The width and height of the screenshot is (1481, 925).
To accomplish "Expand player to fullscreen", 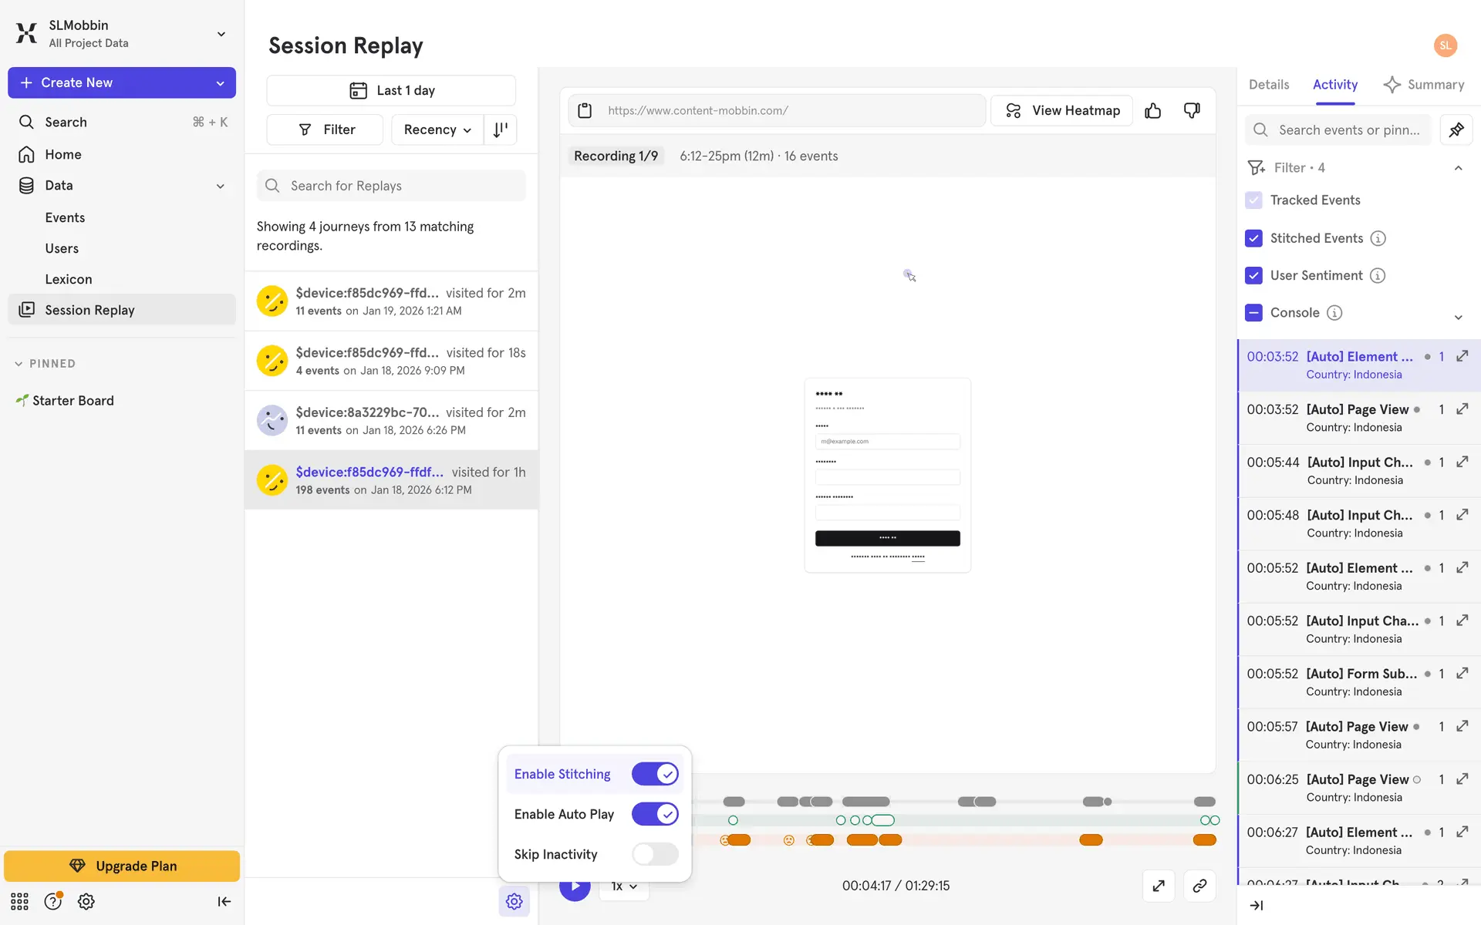I will pos(1158,886).
